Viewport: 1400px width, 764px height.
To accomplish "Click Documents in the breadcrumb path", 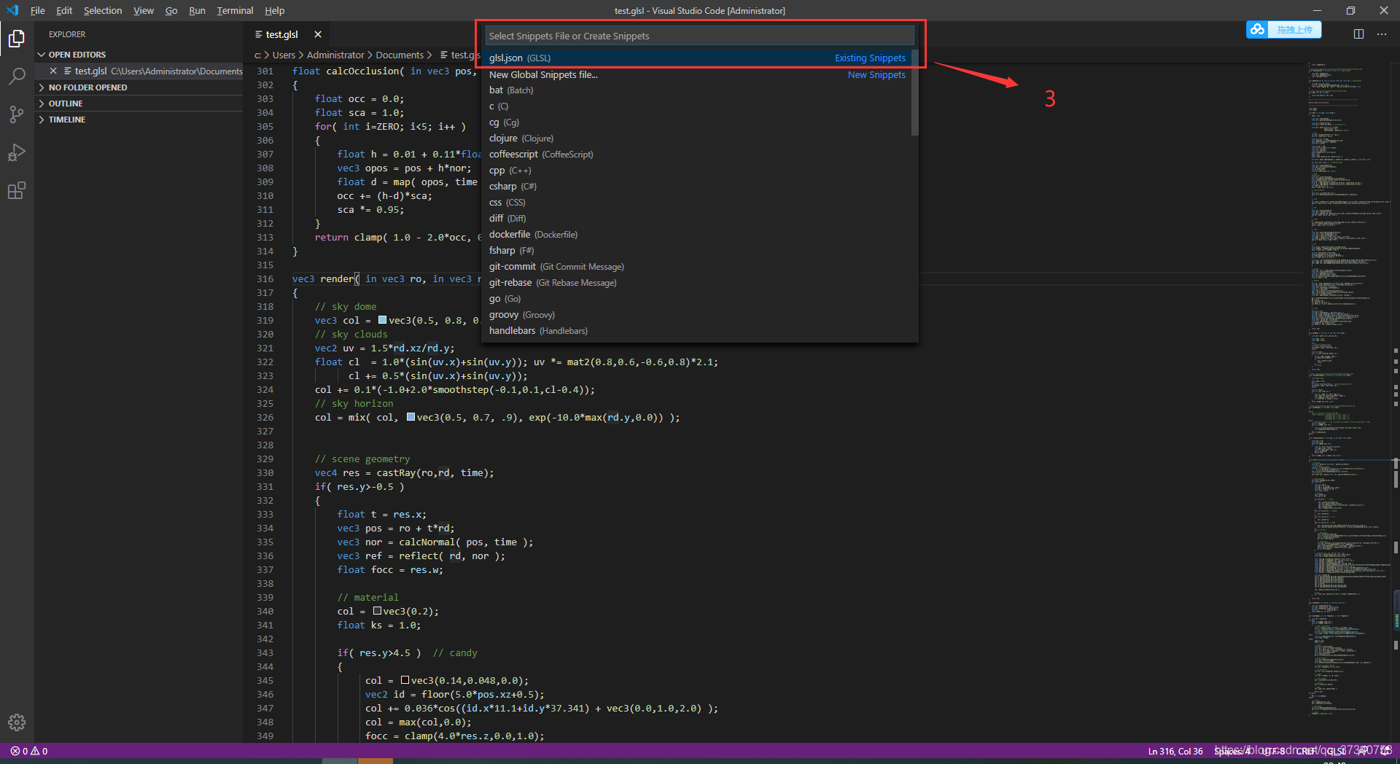I will (x=400, y=55).
